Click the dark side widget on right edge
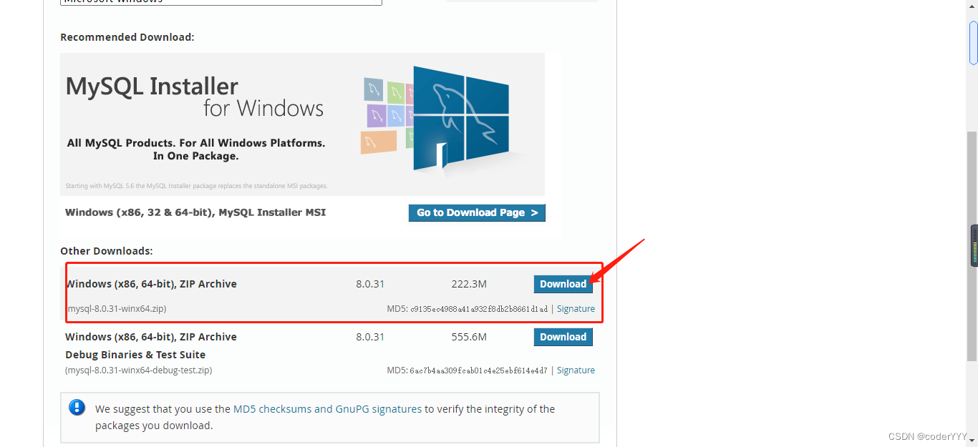 click(x=974, y=245)
